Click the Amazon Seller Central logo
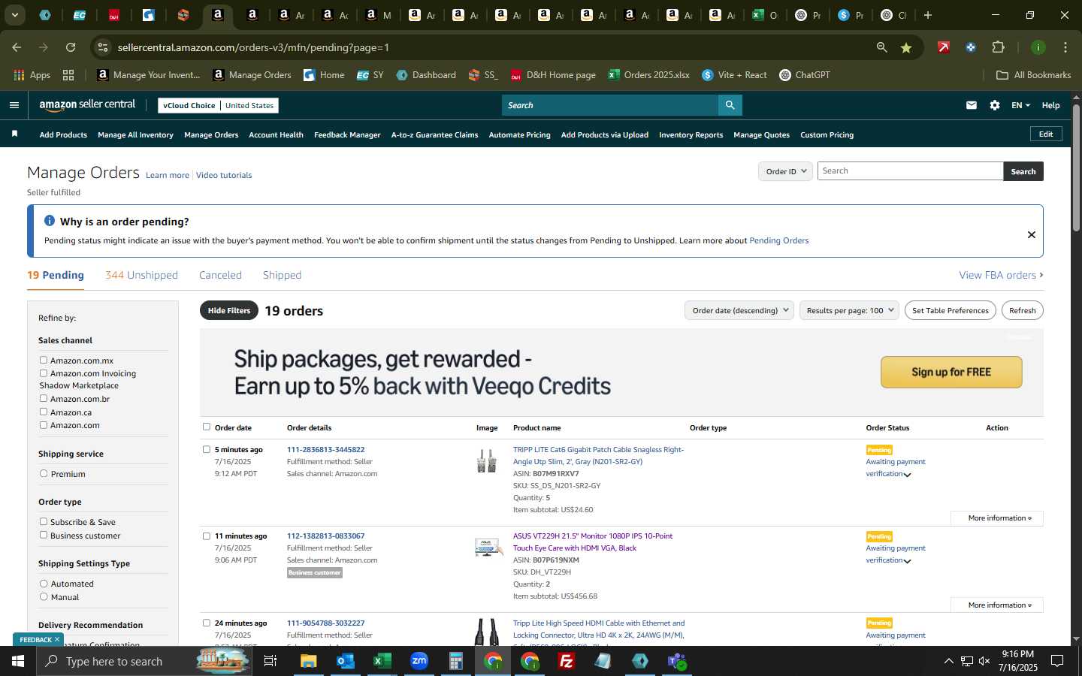Viewport: 1082px width, 676px height. [x=87, y=105]
